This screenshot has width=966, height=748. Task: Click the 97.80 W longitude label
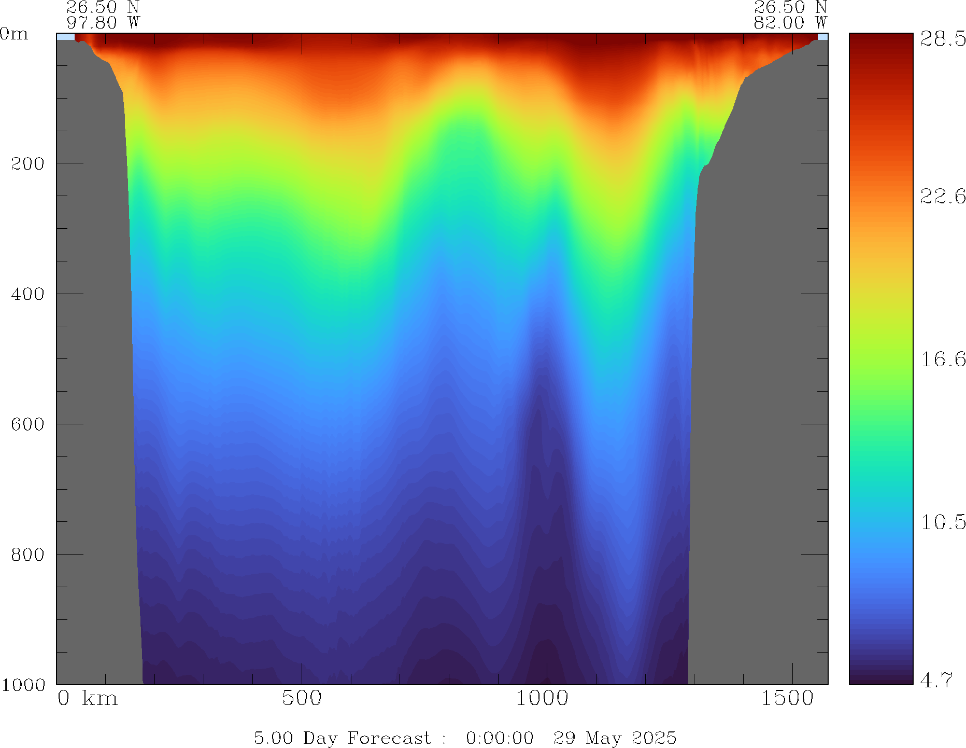pos(103,23)
